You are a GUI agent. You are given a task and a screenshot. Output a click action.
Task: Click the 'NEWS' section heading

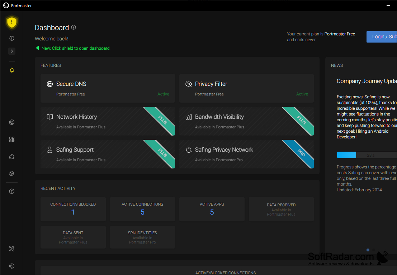[x=337, y=65]
